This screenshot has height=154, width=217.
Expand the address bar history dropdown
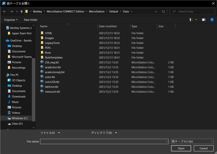click(156, 11)
